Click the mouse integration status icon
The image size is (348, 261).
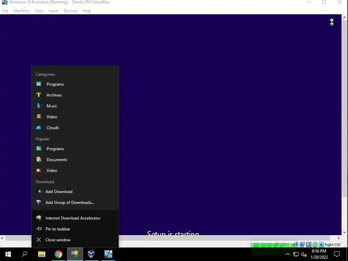(x=315, y=245)
